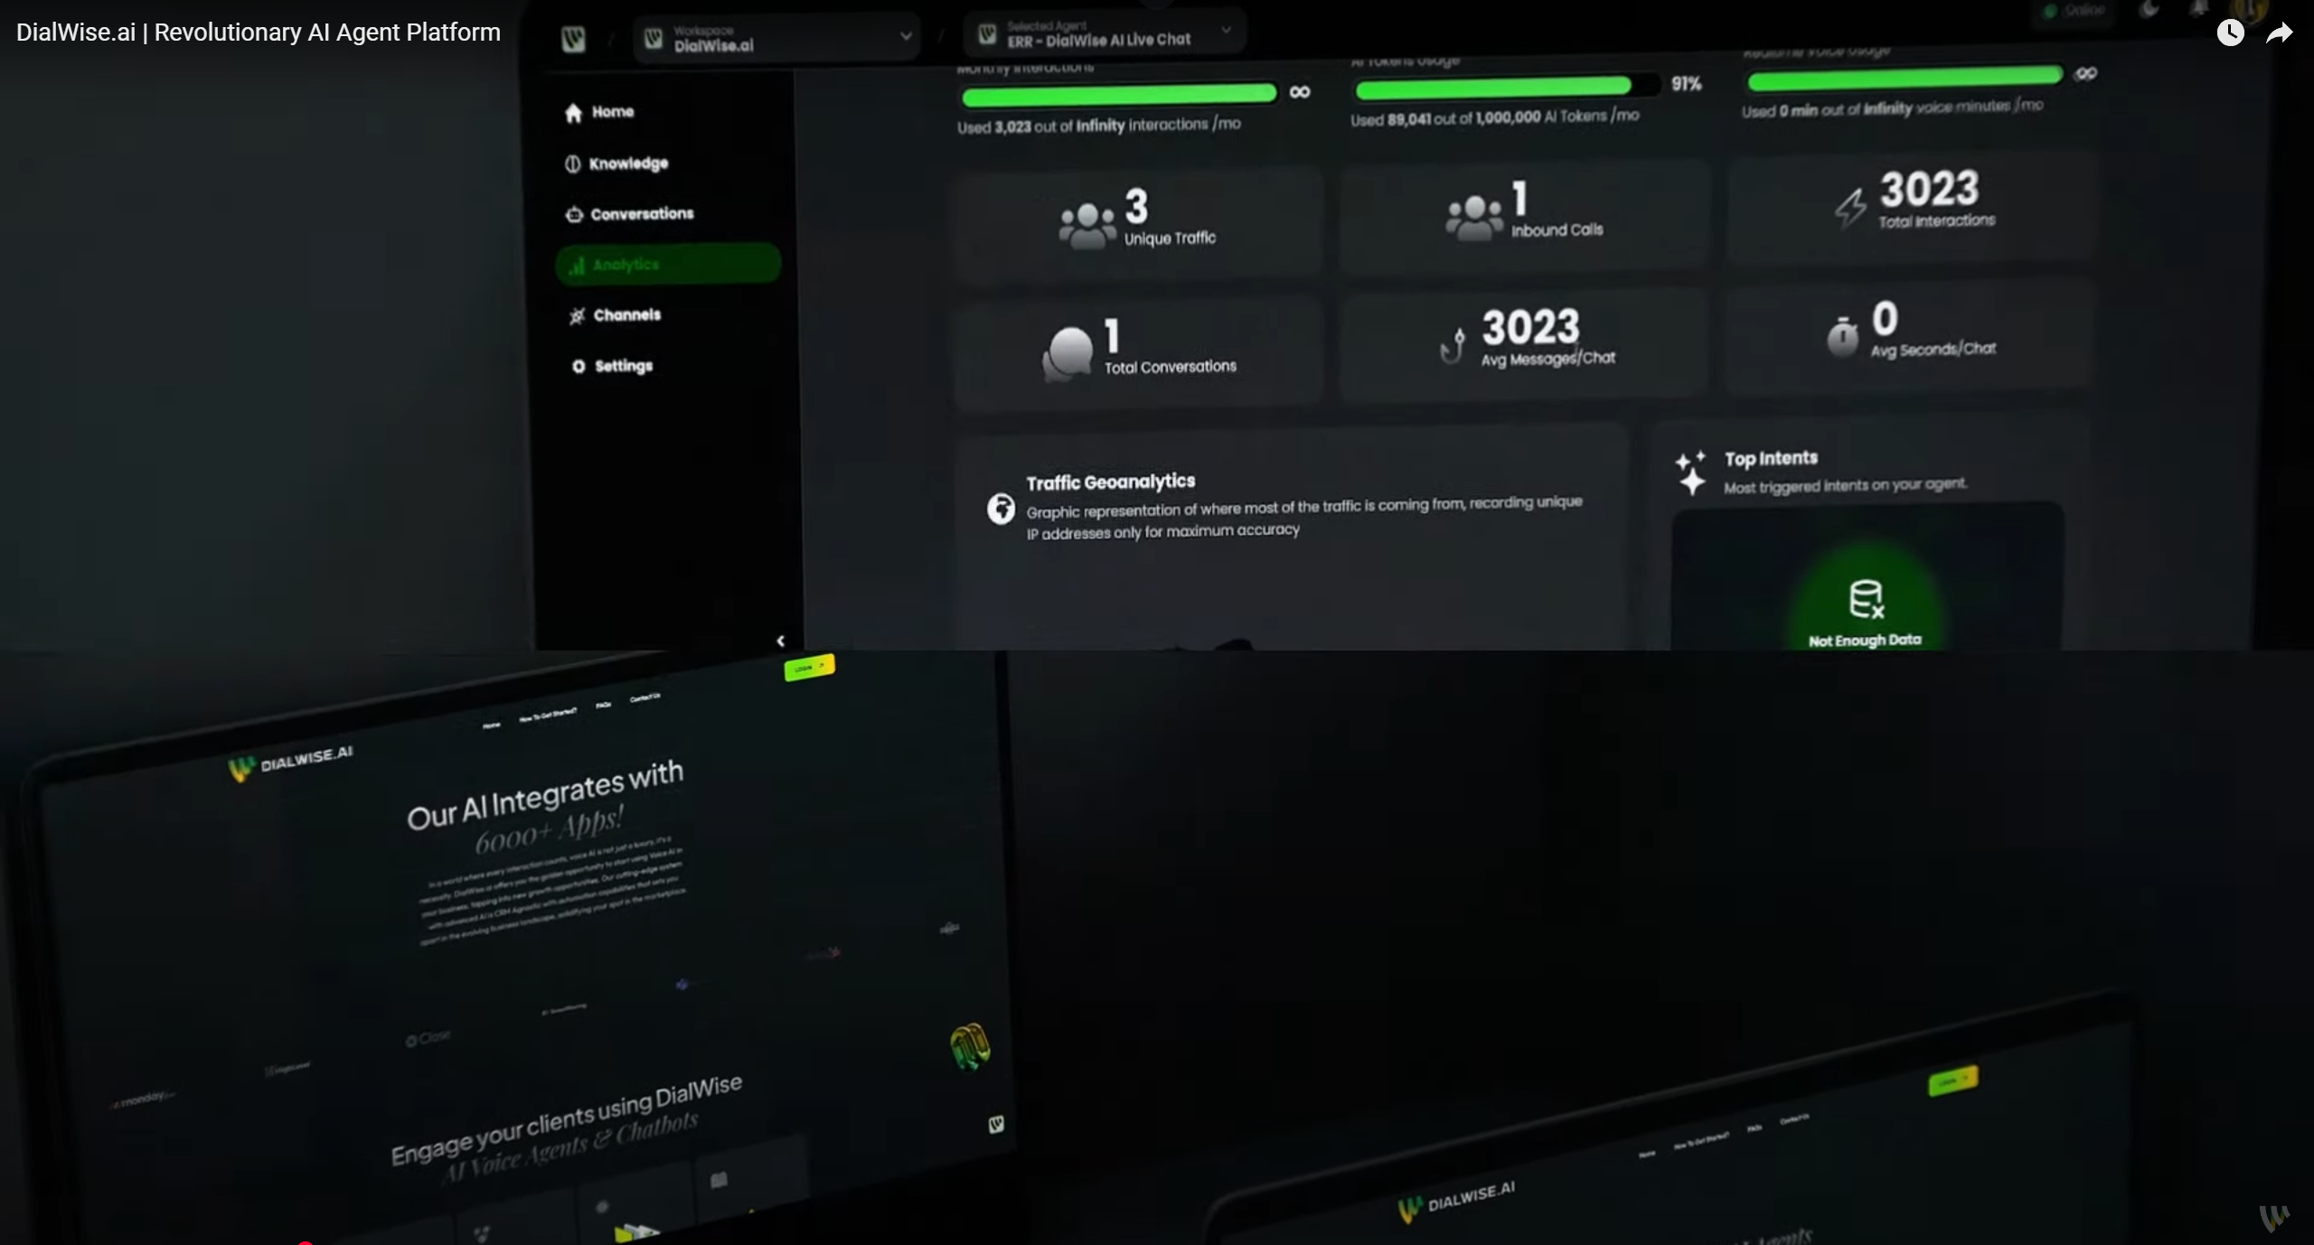
Task: Click the Channels sidebar icon
Action: [x=577, y=315]
